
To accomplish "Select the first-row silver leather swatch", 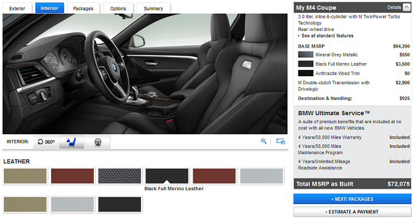I will (262, 176).
